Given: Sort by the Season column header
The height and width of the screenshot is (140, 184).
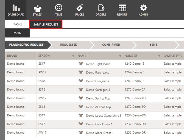Looking at the screenshot, I should click(56, 56).
